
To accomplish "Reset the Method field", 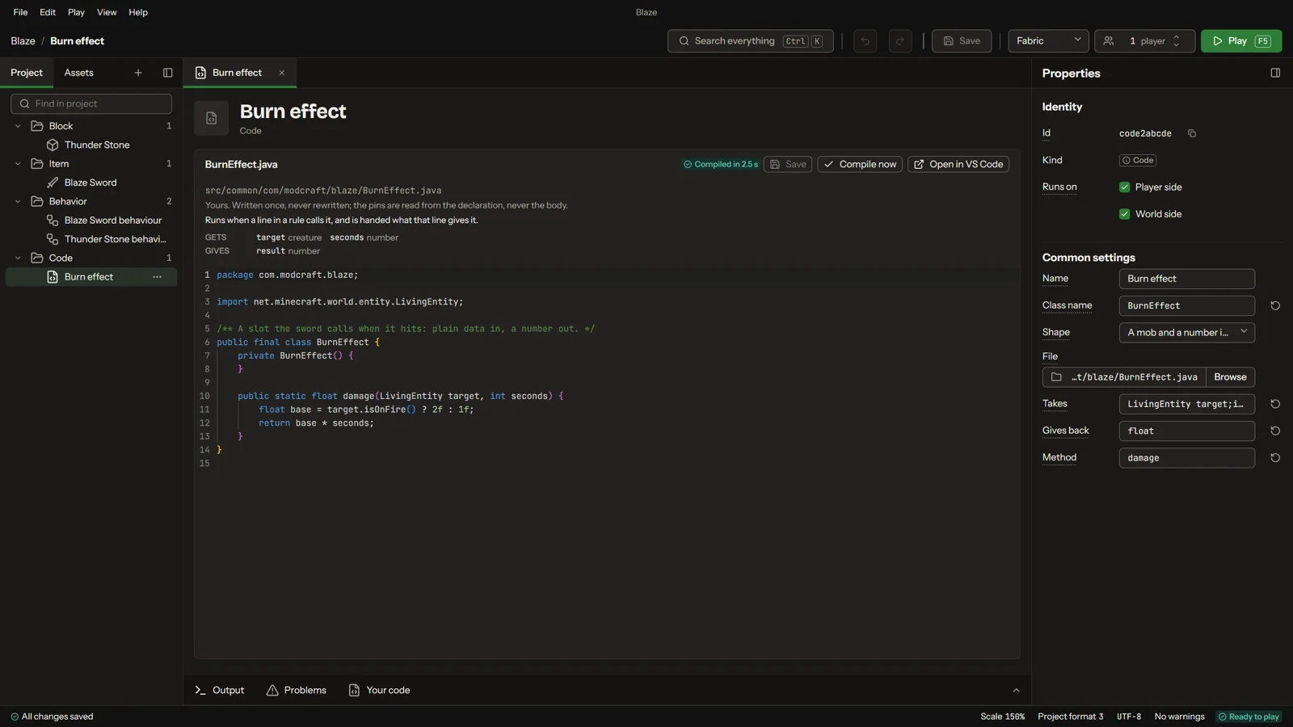I will point(1275,457).
